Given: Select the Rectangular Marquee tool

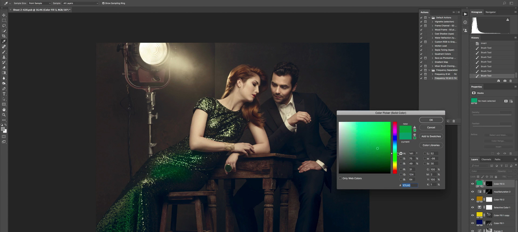Looking at the screenshot, I should 4,20.
